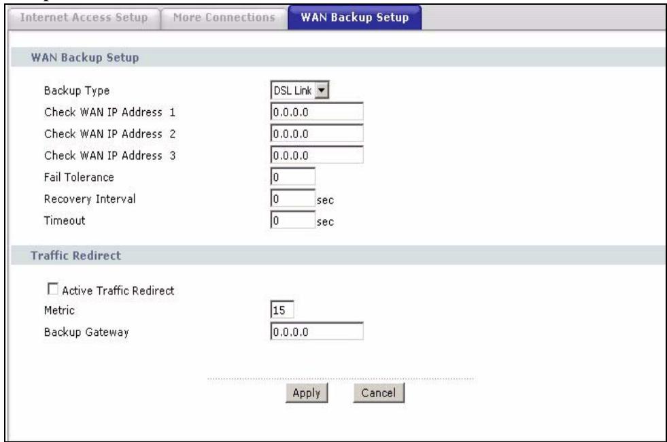Open the Backup Type dropdown
Viewport: 667px width, 442px height.
tap(300, 90)
